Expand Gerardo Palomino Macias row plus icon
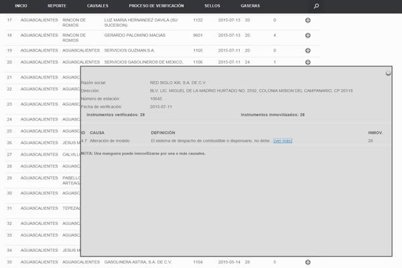The image size is (402, 268). (x=308, y=35)
